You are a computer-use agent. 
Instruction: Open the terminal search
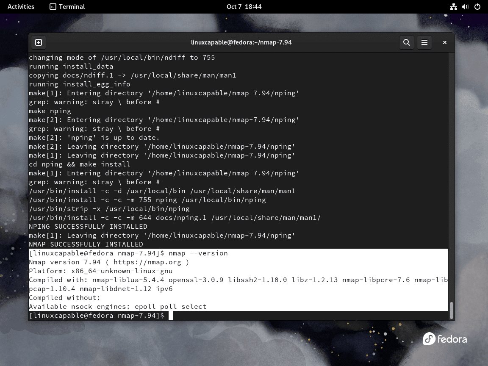tap(406, 42)
